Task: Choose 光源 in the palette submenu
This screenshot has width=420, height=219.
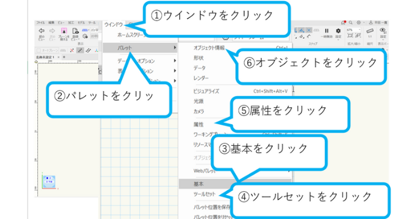Action: (199, 101)
